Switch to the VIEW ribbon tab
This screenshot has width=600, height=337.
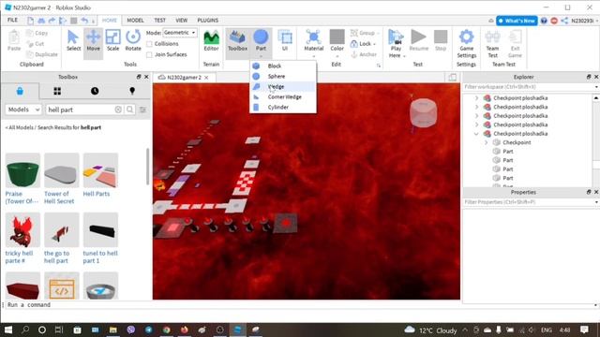(x=181, y=21)
